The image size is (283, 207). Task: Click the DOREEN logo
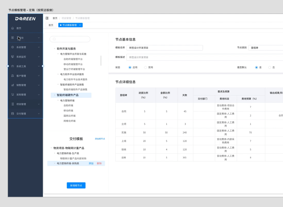pos(25,19)
